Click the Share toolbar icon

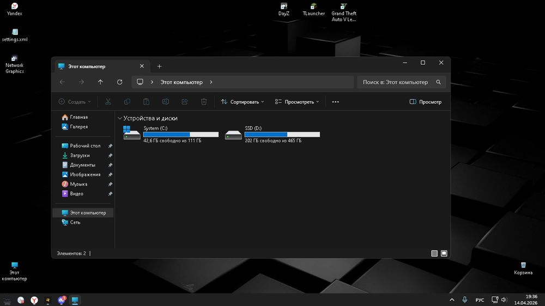pyautogui.click(x=185, y=102)
